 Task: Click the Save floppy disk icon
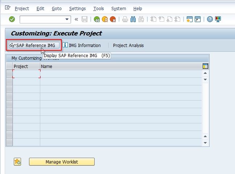[84, 19]
